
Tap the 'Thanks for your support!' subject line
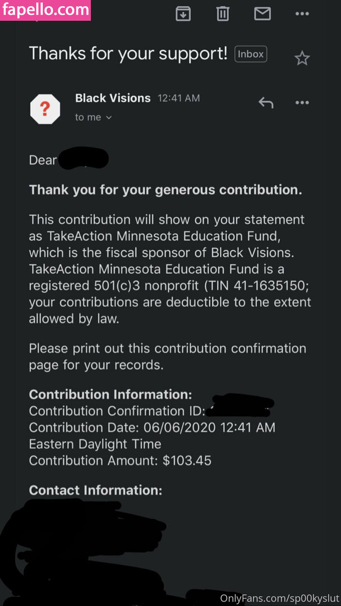[128, 53]
